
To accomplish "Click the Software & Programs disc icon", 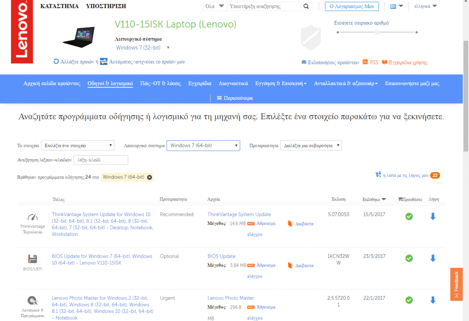I will 32,301.
